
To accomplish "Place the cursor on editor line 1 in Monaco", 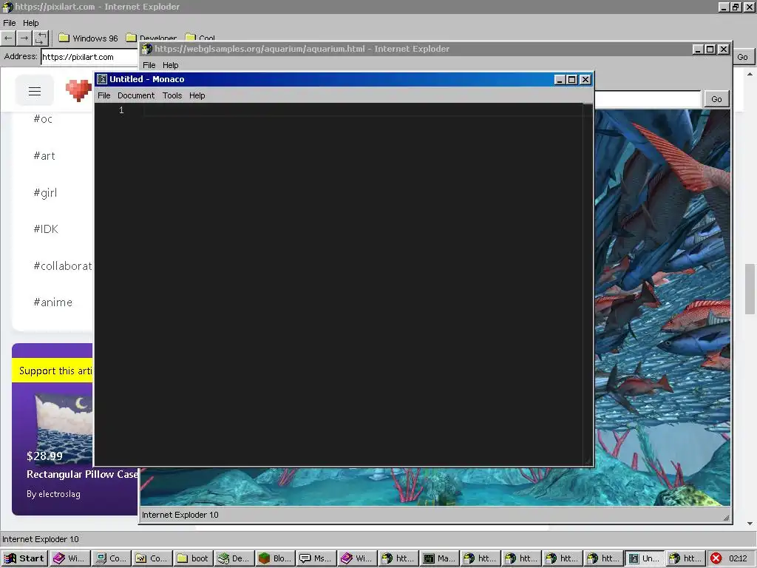I will (362, 110).
